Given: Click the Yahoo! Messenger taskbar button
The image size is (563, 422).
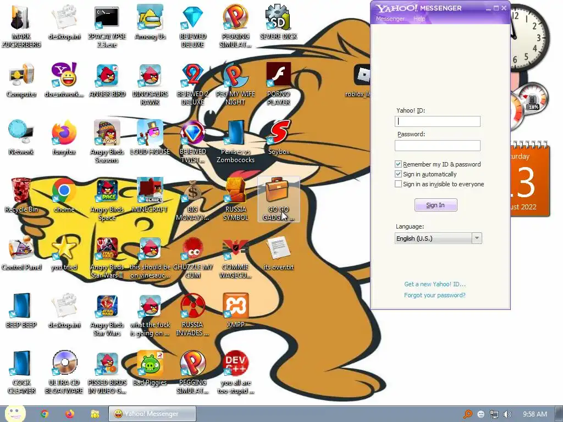Looking at the screenshot, I should 152,414.
